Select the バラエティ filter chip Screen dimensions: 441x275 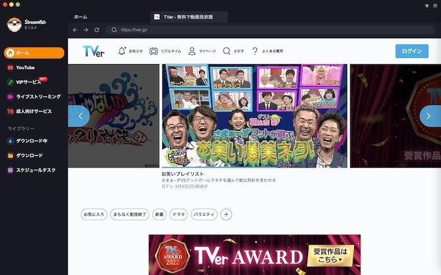204,215
